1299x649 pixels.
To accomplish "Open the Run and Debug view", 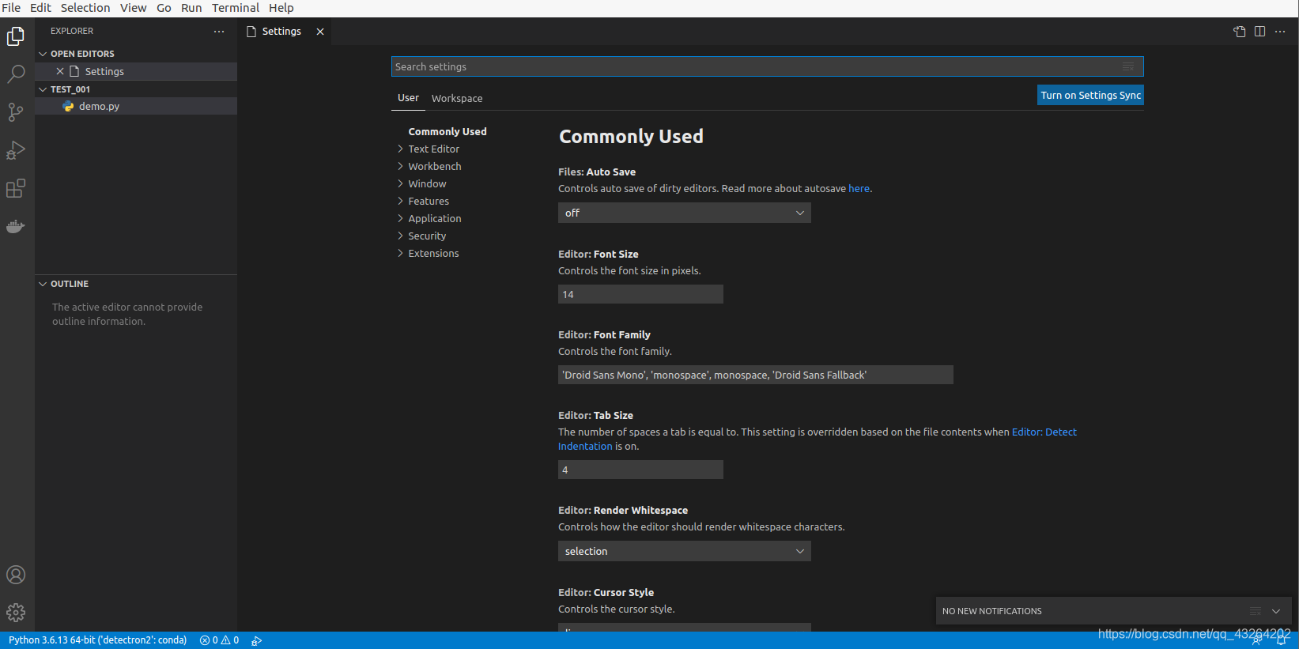I will click(16, 150).
